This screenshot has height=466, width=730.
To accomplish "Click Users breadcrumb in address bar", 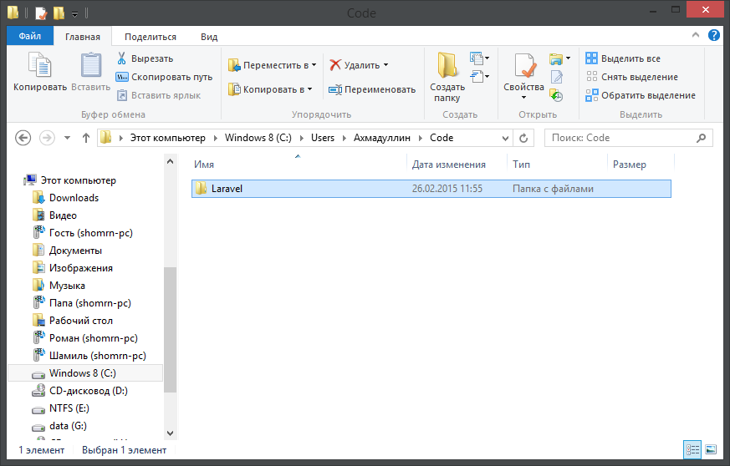I will click(323, 138).
